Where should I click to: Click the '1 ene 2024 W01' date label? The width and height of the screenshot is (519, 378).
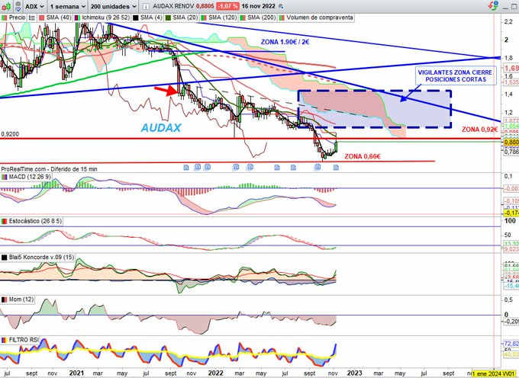495,373
